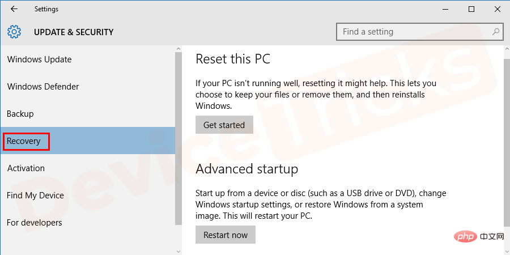Click the back arrow in title bar
Screen dimensions: 510x255
14,9
